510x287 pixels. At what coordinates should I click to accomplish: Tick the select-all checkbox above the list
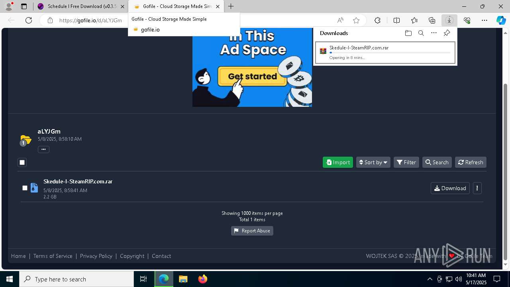click(22, 162)
